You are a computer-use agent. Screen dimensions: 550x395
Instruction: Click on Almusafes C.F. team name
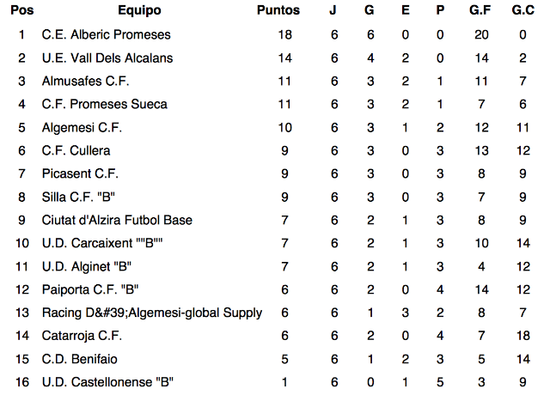click(80, 81)
